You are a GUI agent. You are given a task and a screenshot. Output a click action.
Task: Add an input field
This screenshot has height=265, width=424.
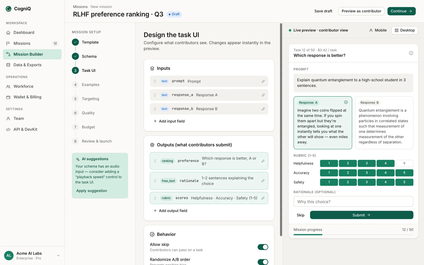point(169,121)
